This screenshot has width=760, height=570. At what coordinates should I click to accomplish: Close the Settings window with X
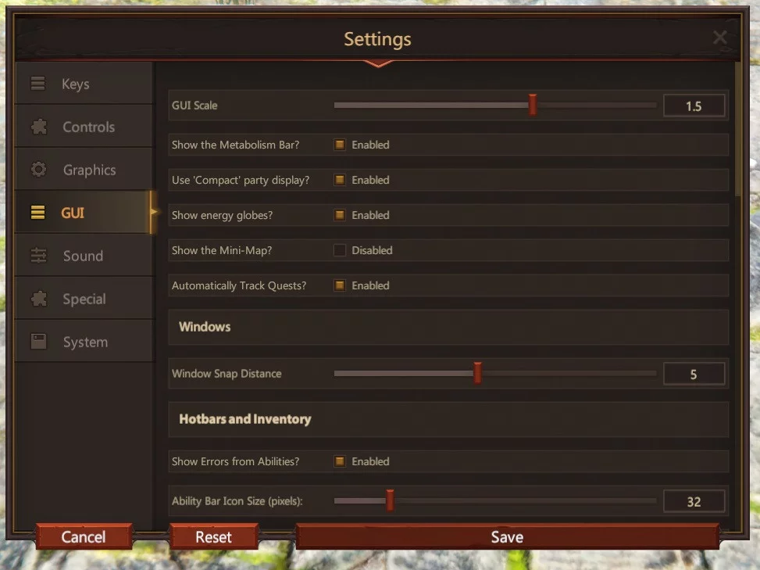point(720,38)
